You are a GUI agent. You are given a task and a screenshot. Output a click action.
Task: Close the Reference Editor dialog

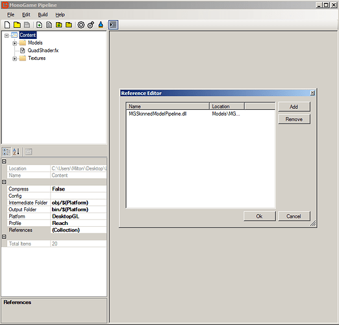coord(312,93)
